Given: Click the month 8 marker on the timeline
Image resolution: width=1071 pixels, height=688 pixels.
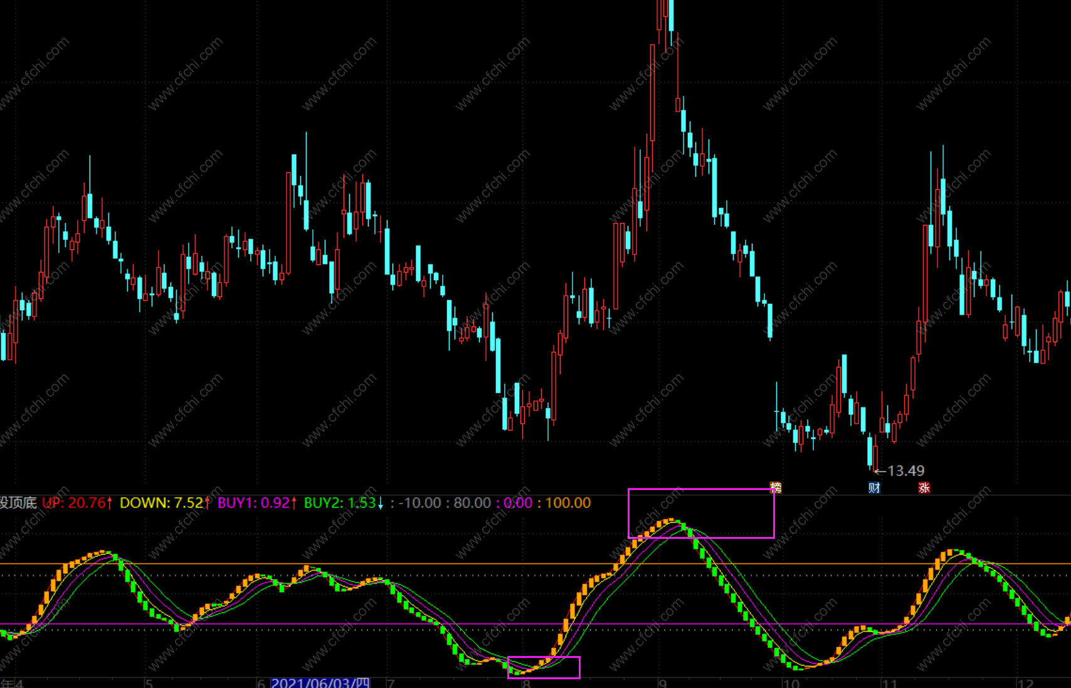Looking at the screenshot, I should click(526, 683).
